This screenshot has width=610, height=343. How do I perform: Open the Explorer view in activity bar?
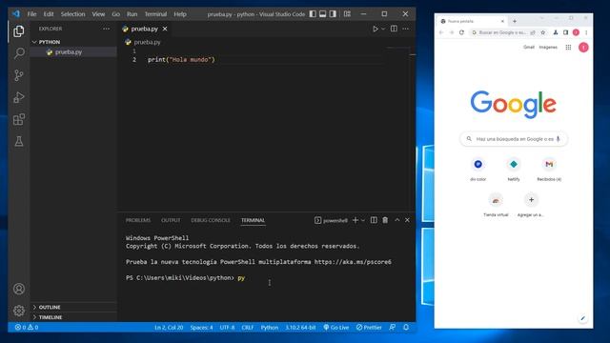click(19, 31)
